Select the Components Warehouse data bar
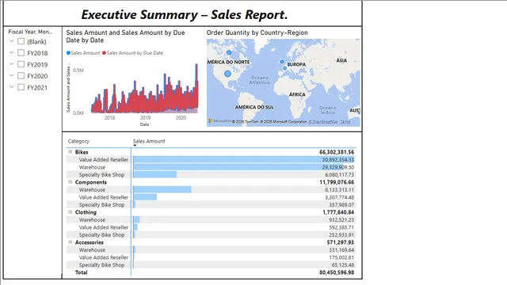 pyautogui.click(x=162, y=190)
